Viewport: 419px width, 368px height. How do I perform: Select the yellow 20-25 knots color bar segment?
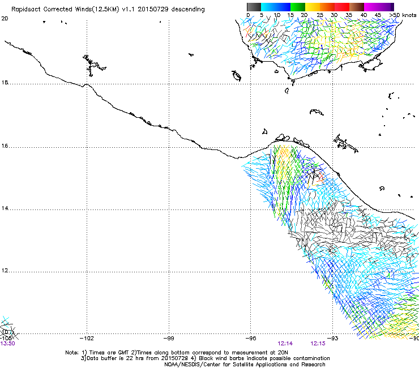tap(313, 7)
